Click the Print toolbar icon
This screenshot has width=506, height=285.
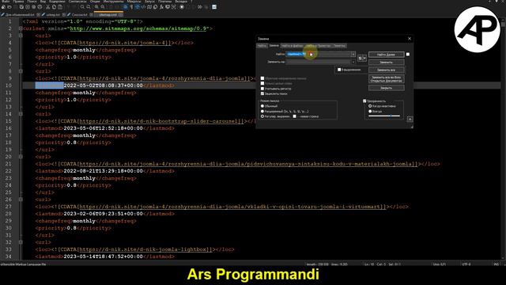click(x=40, y=7)
